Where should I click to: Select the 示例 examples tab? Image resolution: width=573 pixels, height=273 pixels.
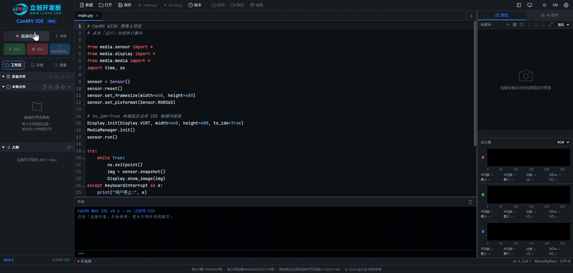click(37, 65)
